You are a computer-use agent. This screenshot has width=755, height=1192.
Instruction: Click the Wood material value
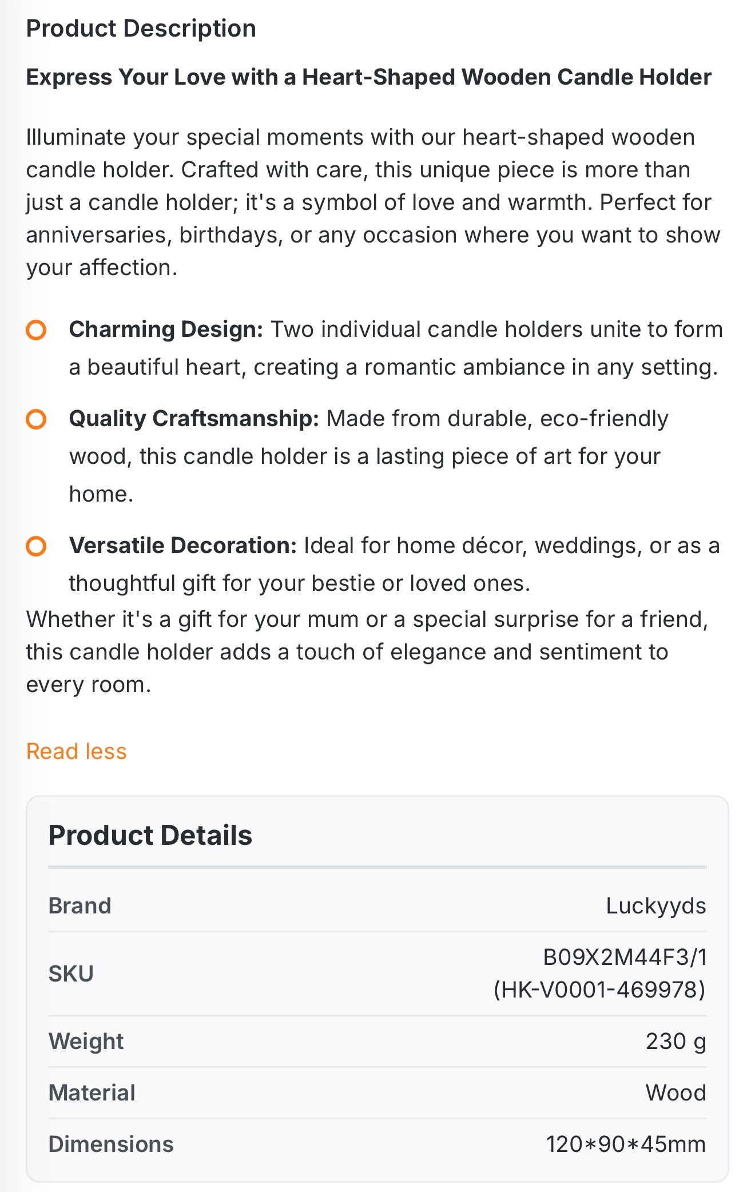click(x=676, y=1092)
